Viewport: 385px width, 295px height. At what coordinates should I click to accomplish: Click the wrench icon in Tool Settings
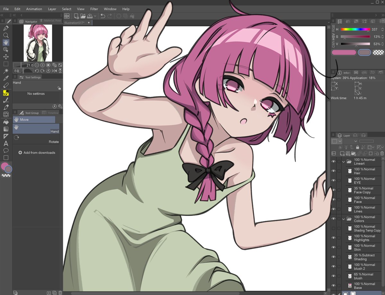[60, 106]
